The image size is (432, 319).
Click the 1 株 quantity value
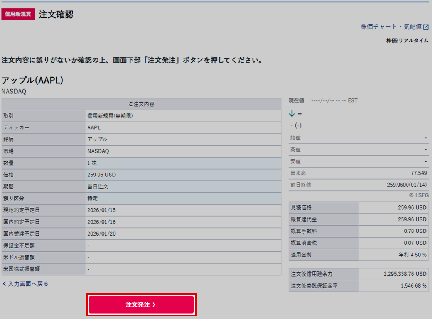(92, 163)
